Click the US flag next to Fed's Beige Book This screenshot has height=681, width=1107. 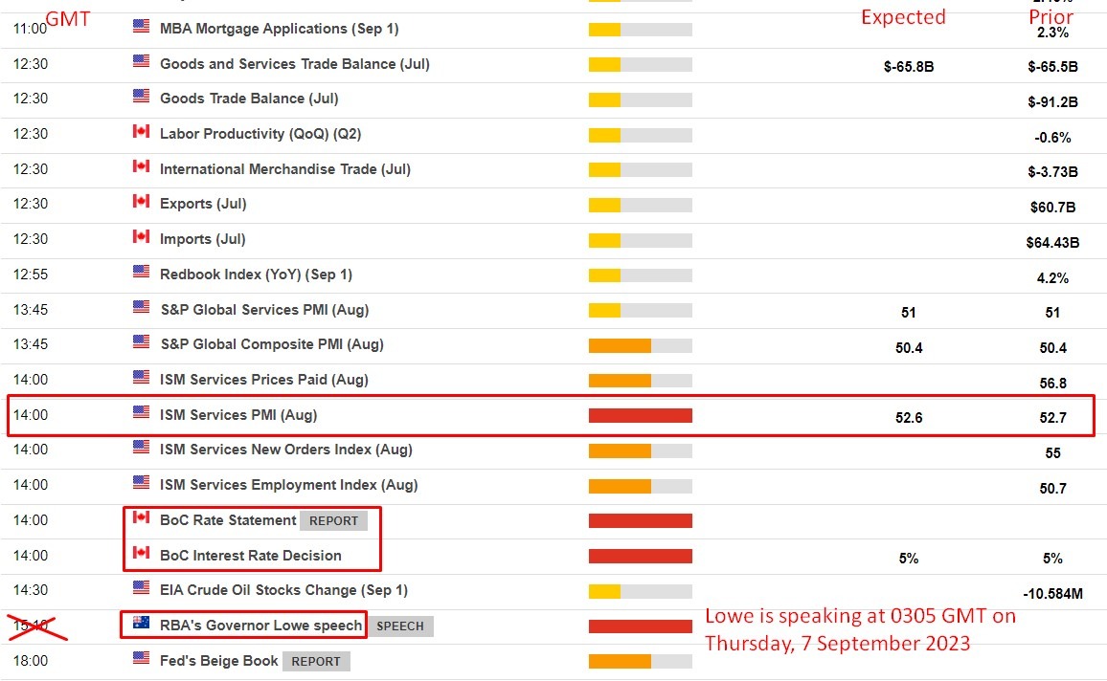pyautogui.click(x=143, y=660)
